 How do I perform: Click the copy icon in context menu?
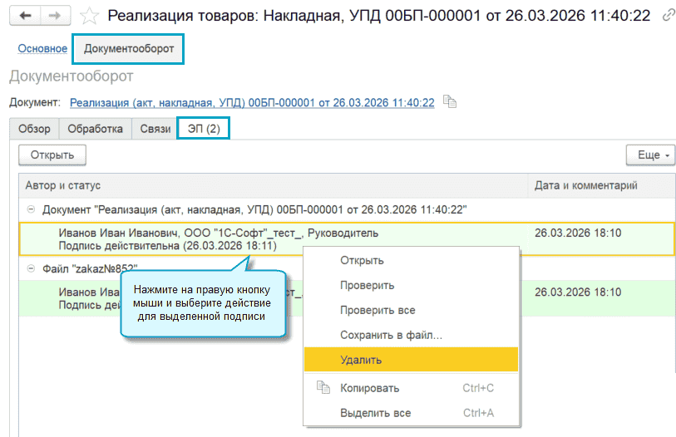[x=323, y=388]
